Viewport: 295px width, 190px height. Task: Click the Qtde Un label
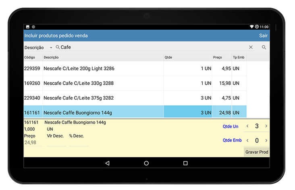(231, 126)
